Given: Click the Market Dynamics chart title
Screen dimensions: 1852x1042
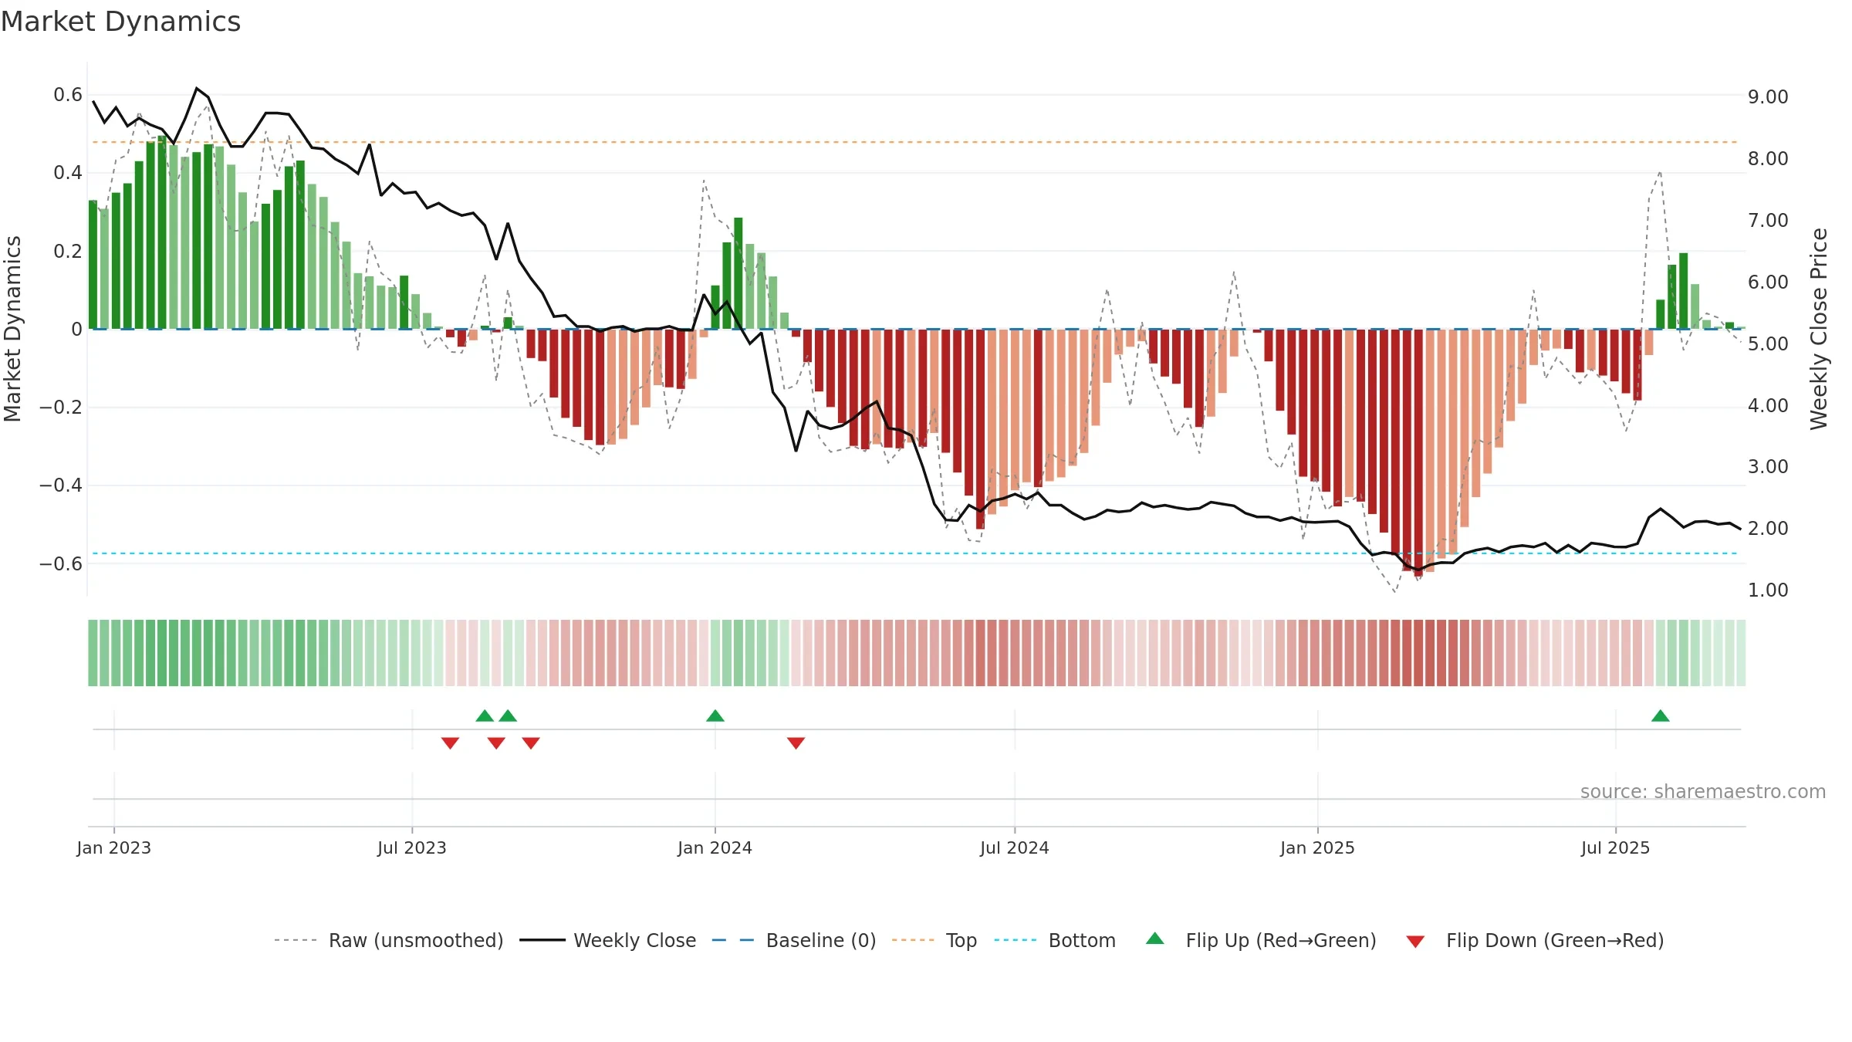Looking at the screenshot, I should coord(120,22).
